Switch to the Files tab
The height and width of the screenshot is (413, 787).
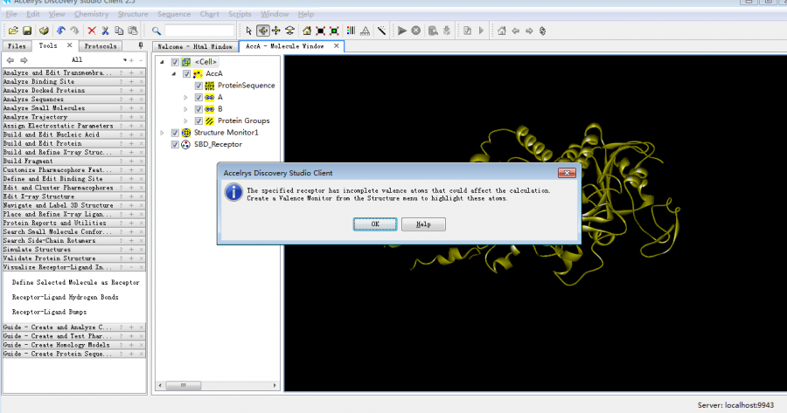(x=17, y=46)
